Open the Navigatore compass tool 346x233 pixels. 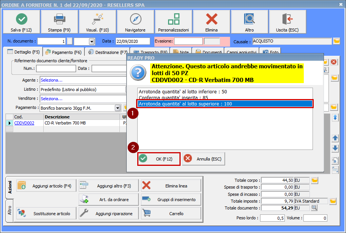click(x=135, y=22)
